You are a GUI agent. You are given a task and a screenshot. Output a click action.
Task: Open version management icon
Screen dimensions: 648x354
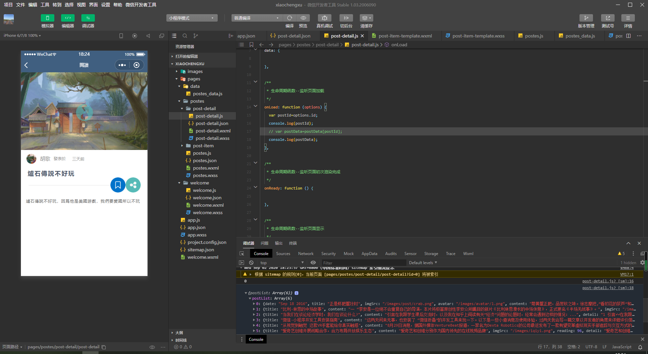click(x=586, y=18)
